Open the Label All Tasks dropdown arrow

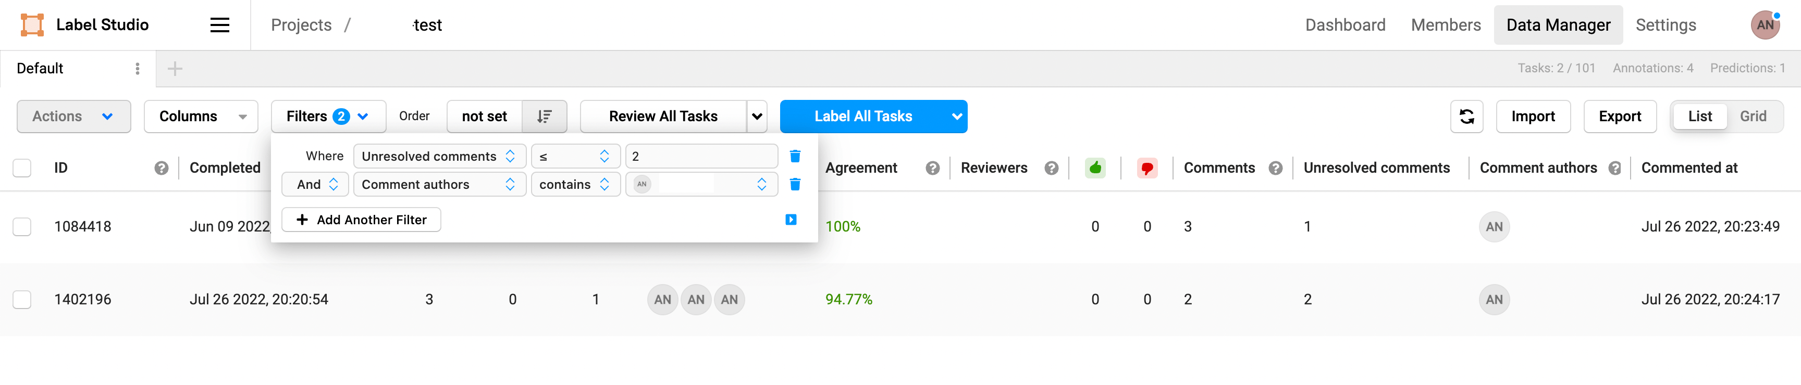956,117
